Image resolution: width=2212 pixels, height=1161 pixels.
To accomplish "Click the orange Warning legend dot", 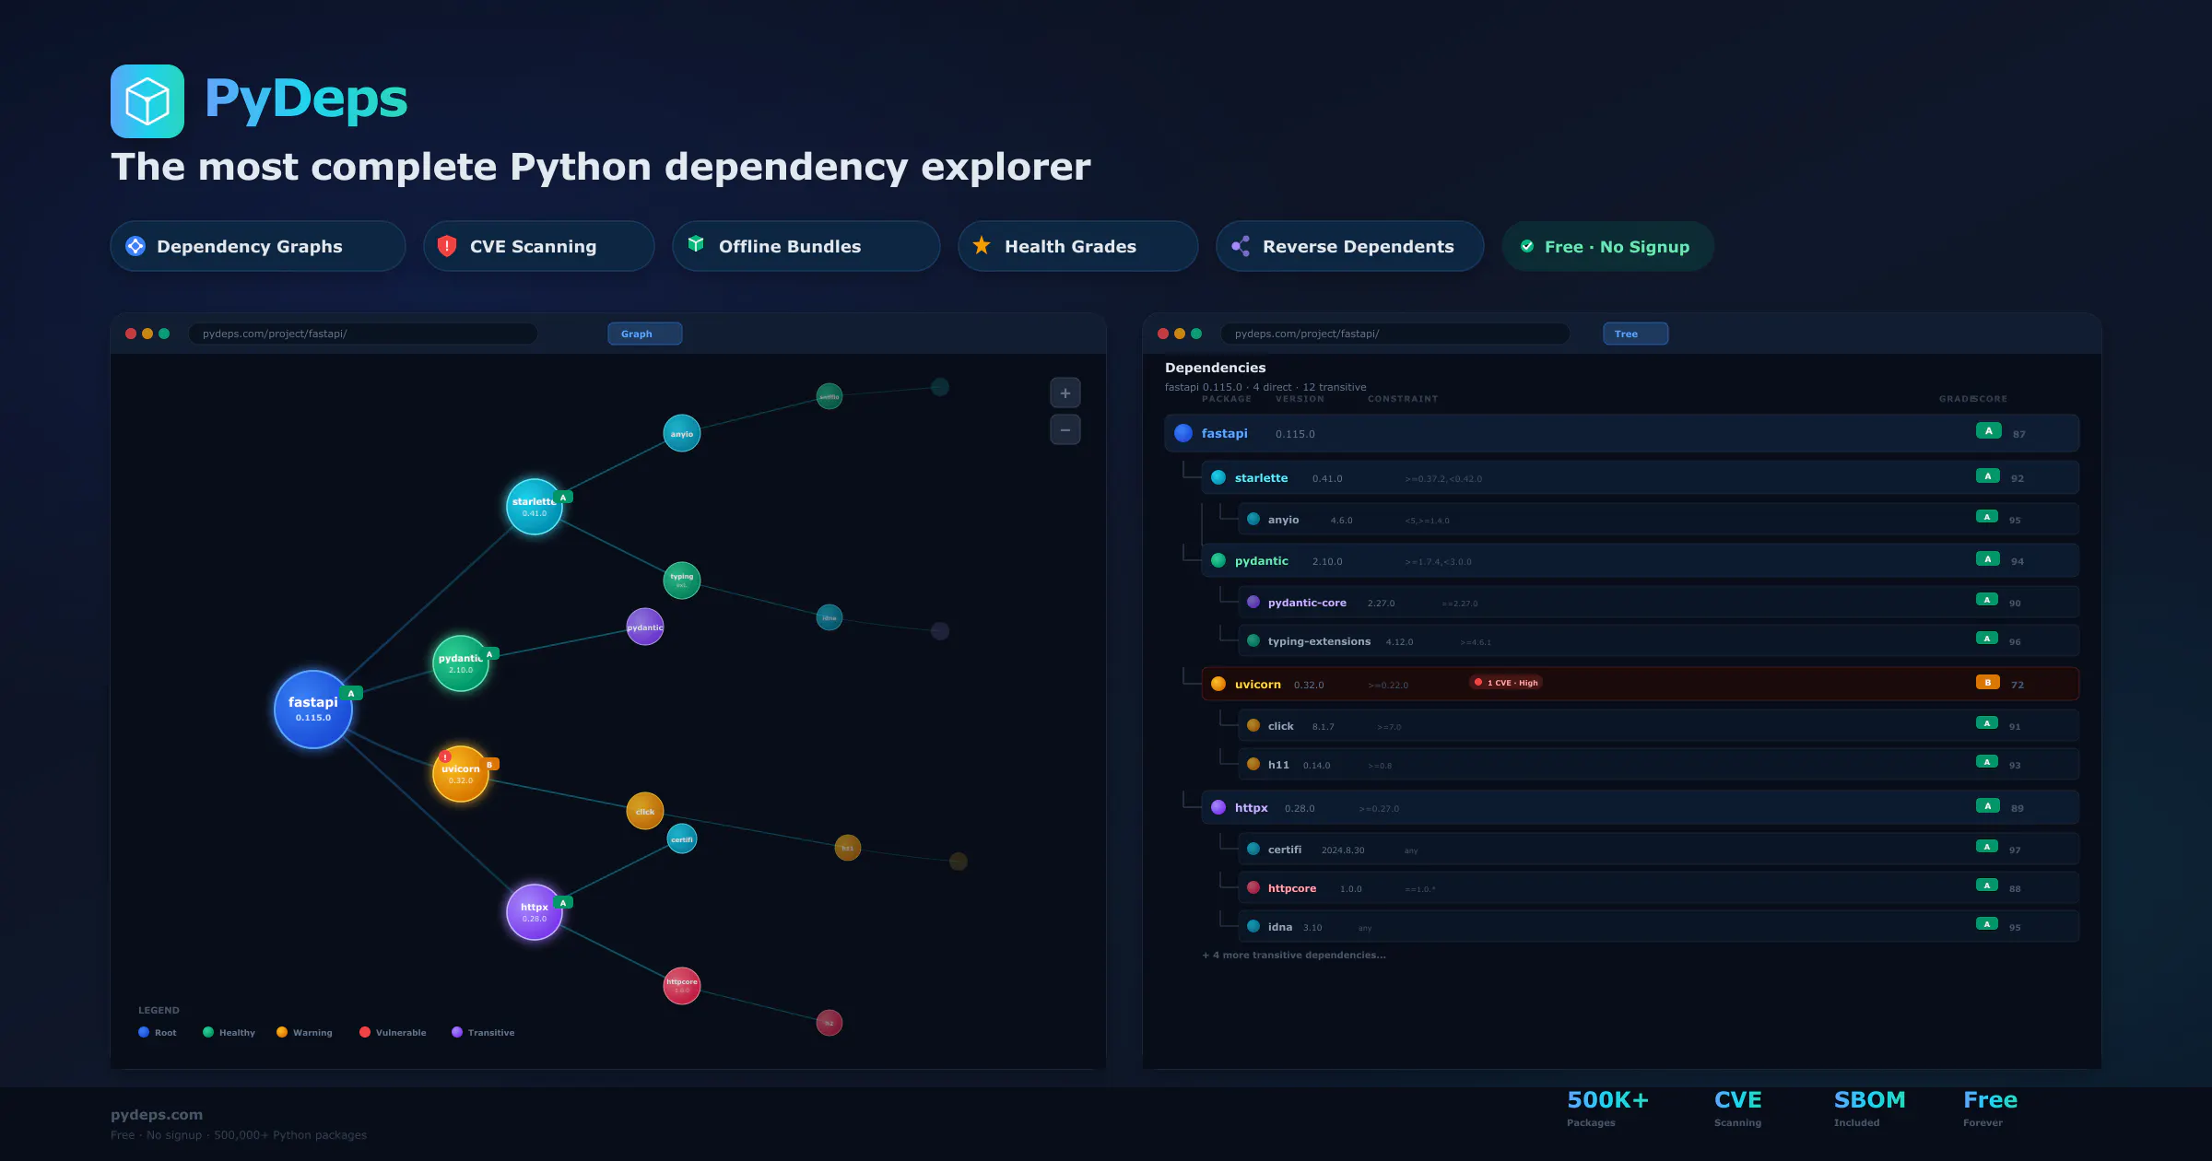I will [x=282, y=1032].
